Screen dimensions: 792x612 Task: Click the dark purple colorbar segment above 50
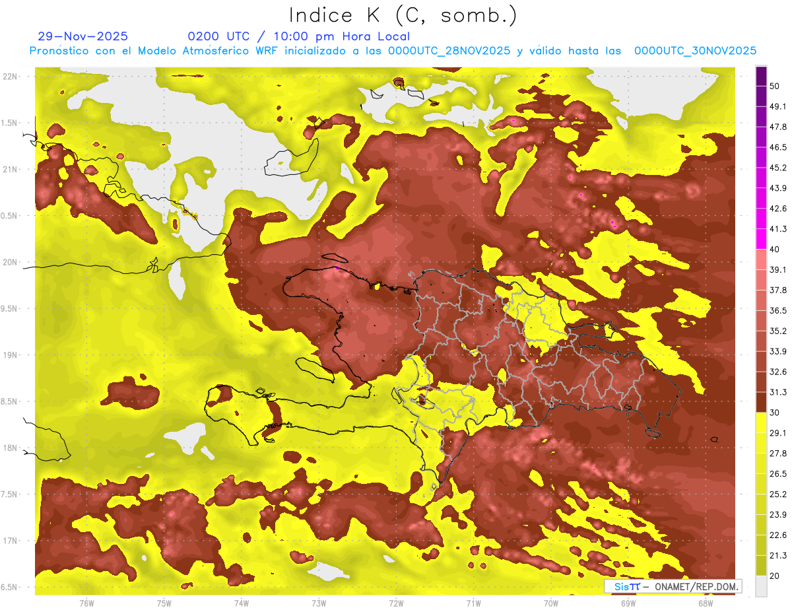[x=761, y=77]
